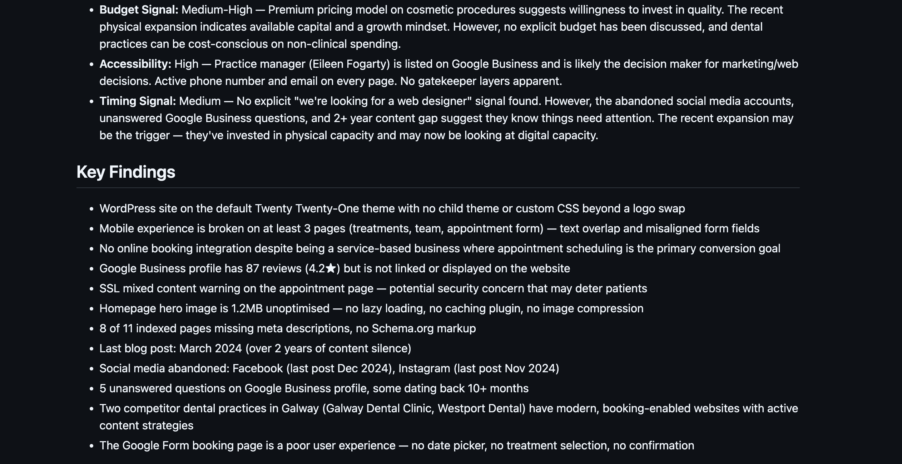
Task: Click the Galway Dental Clinic competitor name
Action: (x=378, y=408)
